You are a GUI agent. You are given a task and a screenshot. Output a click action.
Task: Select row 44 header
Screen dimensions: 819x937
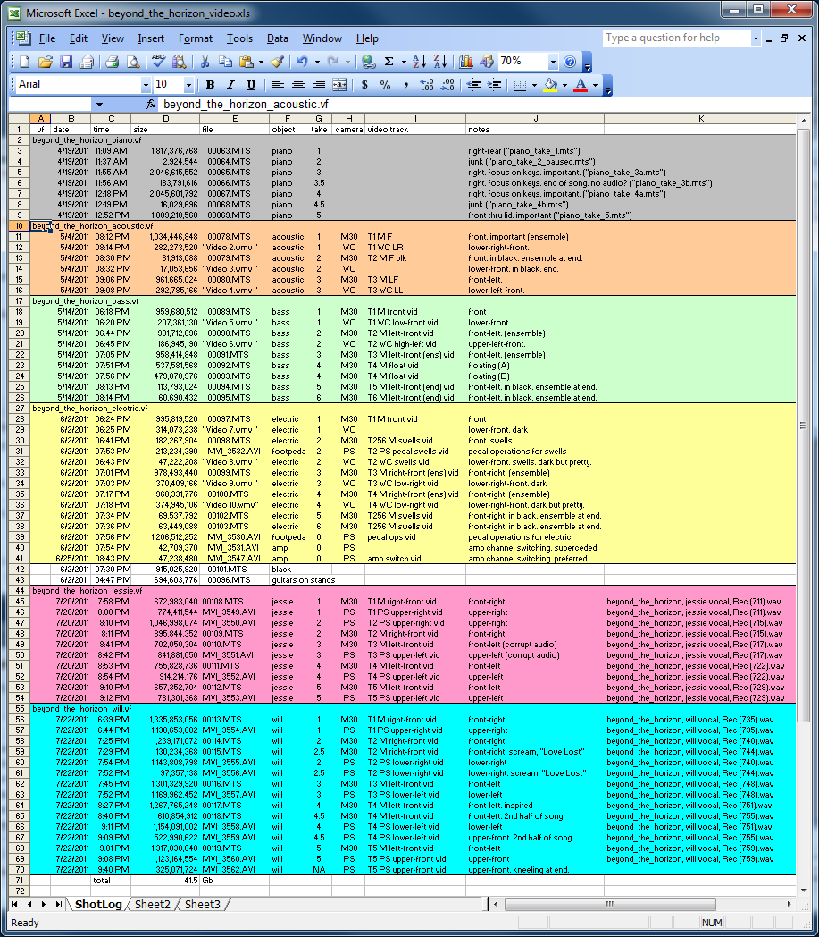[20, 591]
